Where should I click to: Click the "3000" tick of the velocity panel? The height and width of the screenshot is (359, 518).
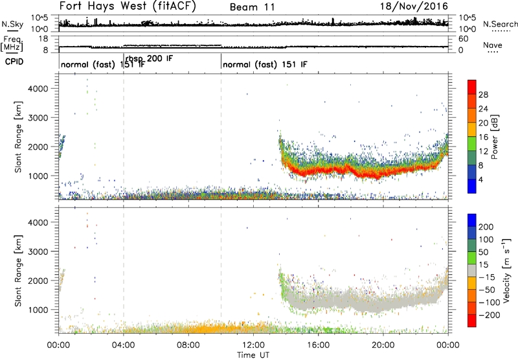38,251
